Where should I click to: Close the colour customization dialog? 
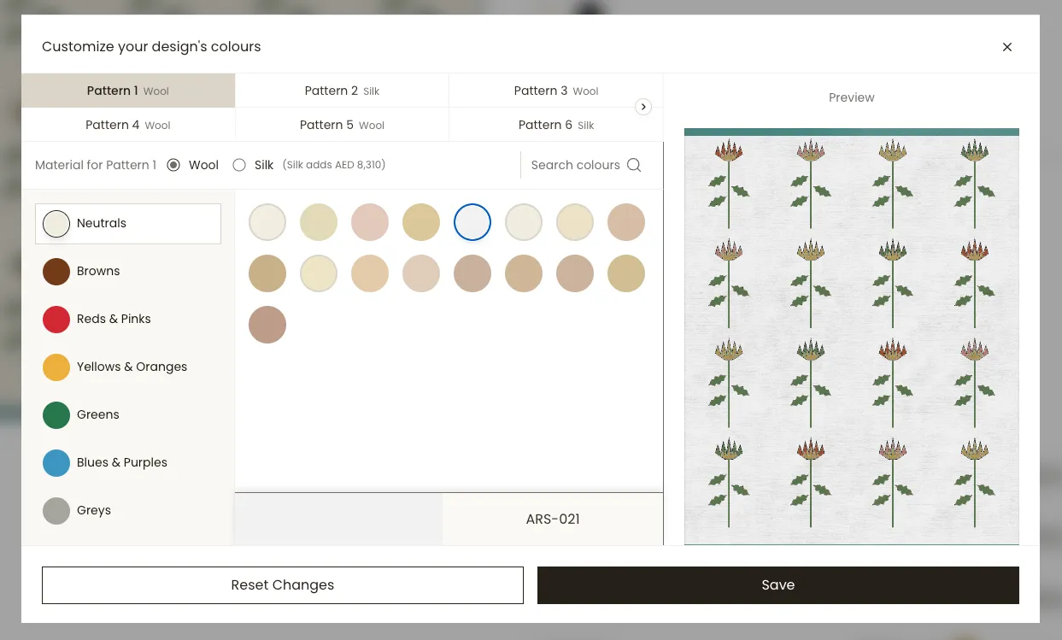tap(1007, 47)
